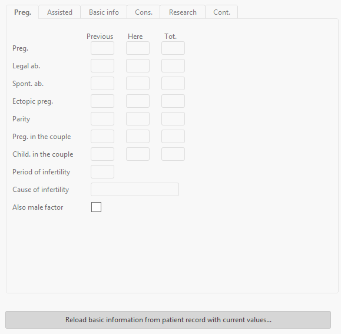Select Tot. field for Preg. in the couple

pyautogui.click(x=173, y=136)
